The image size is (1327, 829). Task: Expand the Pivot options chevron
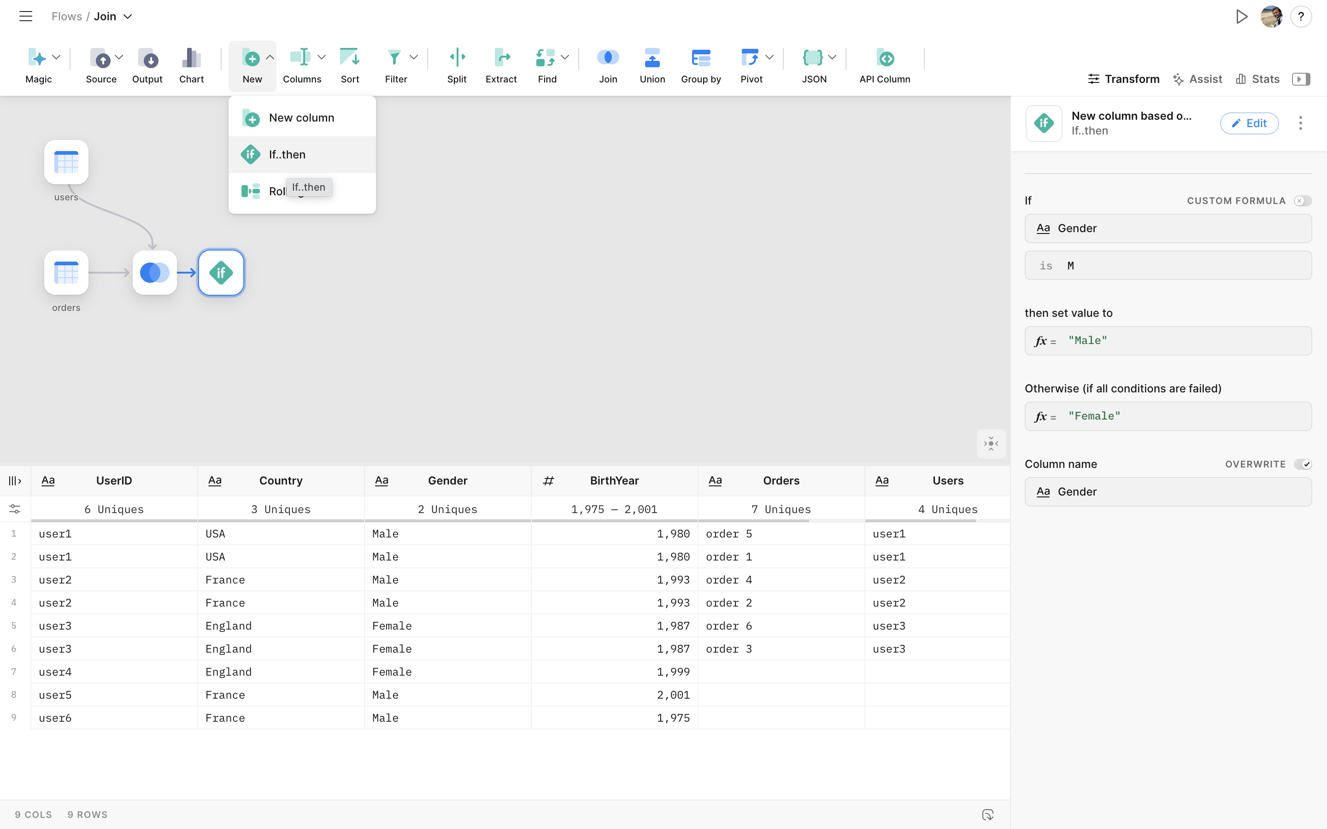(x=769, y=57)
